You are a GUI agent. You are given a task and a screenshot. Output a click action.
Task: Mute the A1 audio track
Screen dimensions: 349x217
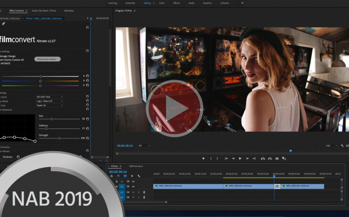133,192
